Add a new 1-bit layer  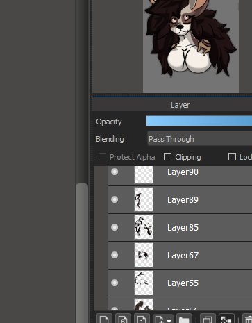coord(142,318)
